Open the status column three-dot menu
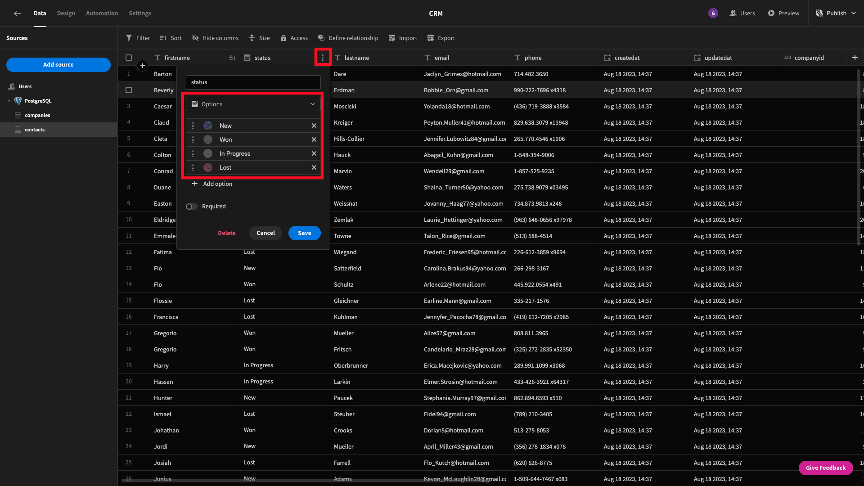864x486 pixels. [323, 58]
